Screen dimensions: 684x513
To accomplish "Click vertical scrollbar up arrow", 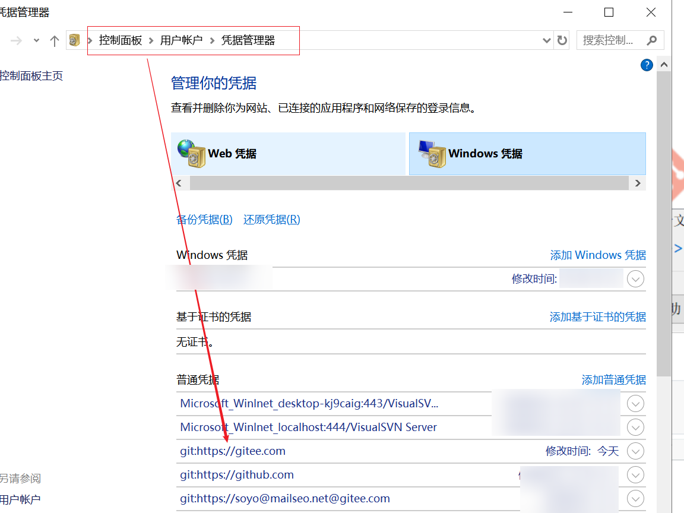I will (664, 65).
